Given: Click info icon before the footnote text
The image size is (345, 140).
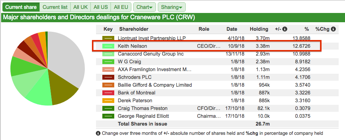Looking at the screenshot, I should (98, 133).
